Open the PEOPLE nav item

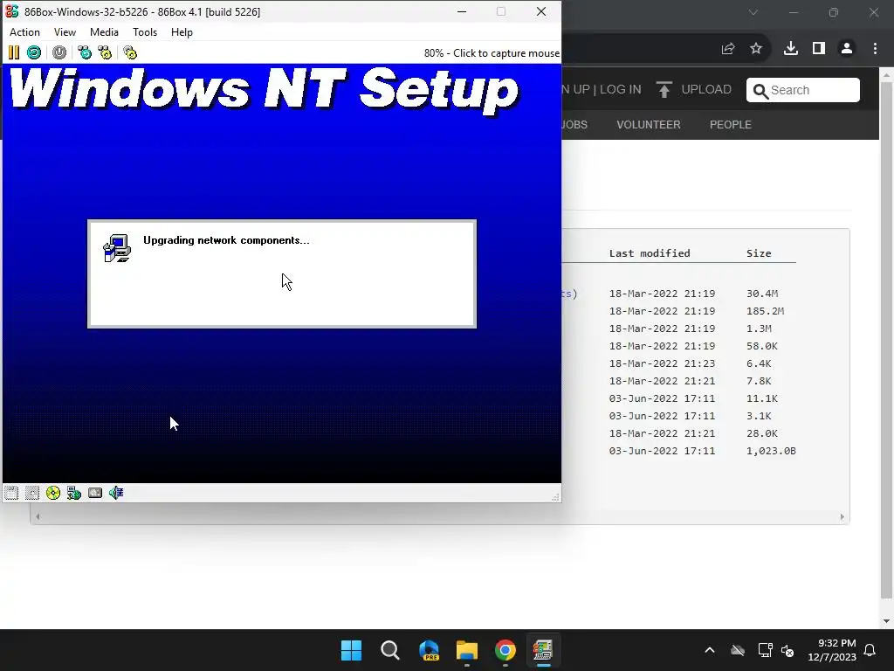click(x=731, y=124)
